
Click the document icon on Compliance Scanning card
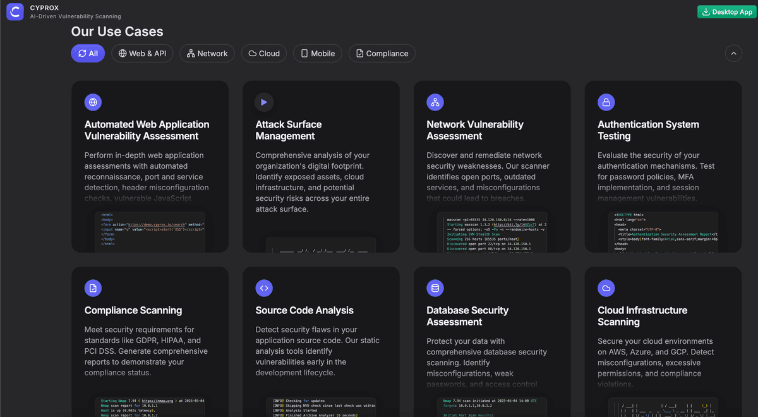(x=93, y=288)
